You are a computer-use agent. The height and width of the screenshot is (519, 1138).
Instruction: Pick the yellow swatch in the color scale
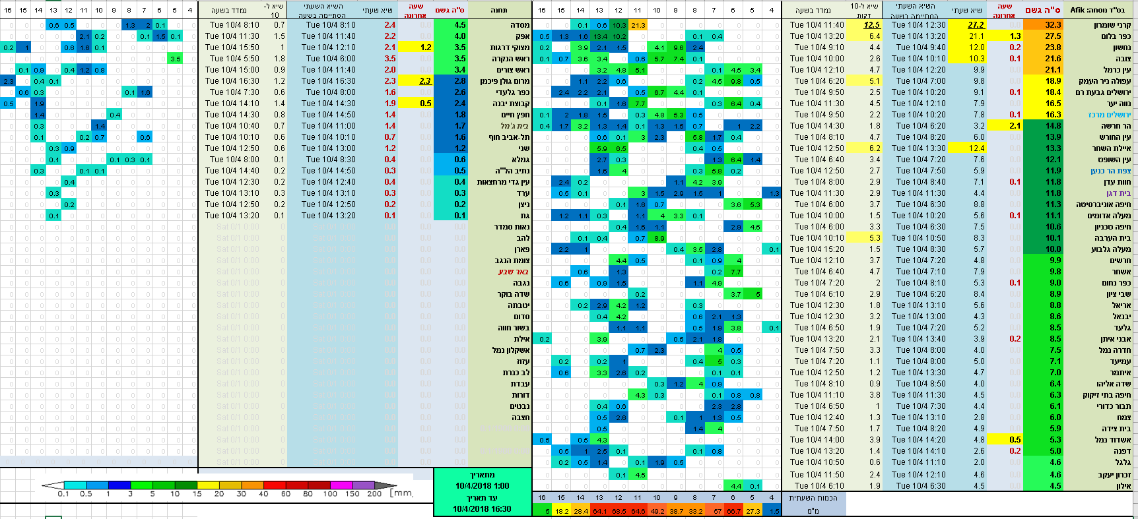coord(208,485)
